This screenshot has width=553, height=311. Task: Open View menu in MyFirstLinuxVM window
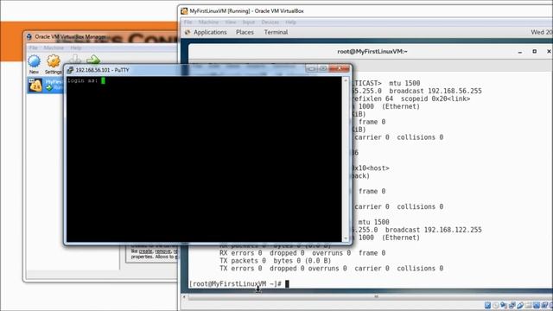[x=231, y=22]
